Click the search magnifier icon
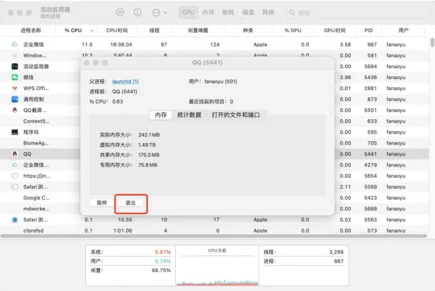Screen dimensions: 435x291 292,13
